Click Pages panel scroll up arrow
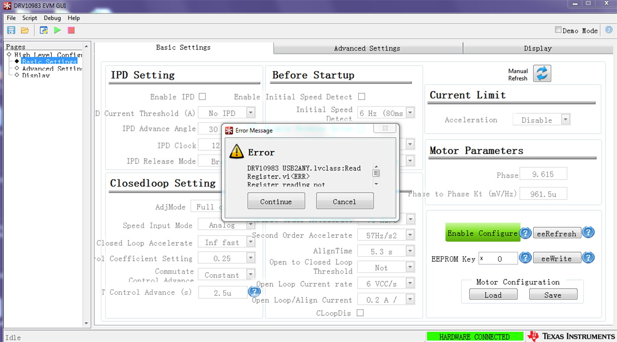This screenshot has height=342, width=617. click(86, 46)
